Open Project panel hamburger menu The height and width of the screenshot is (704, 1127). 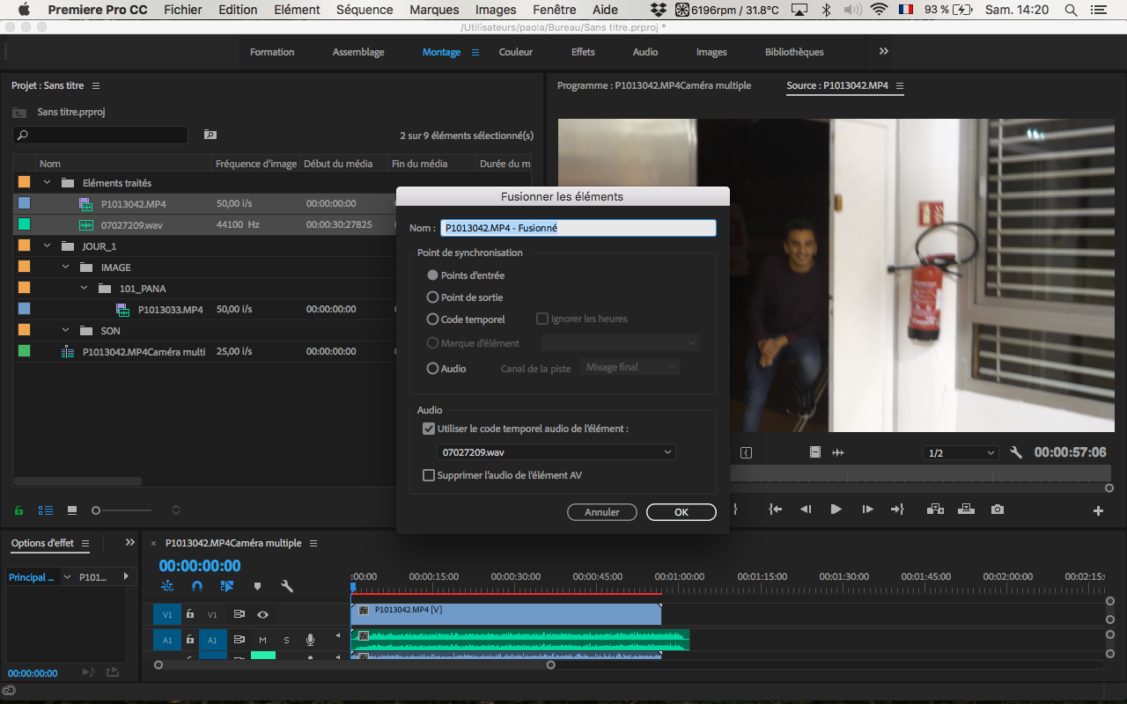coord(96,86)
